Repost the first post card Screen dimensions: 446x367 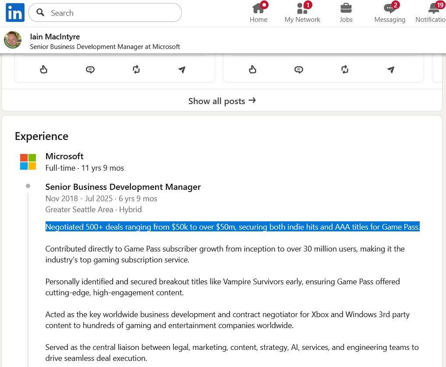[136, 70]
